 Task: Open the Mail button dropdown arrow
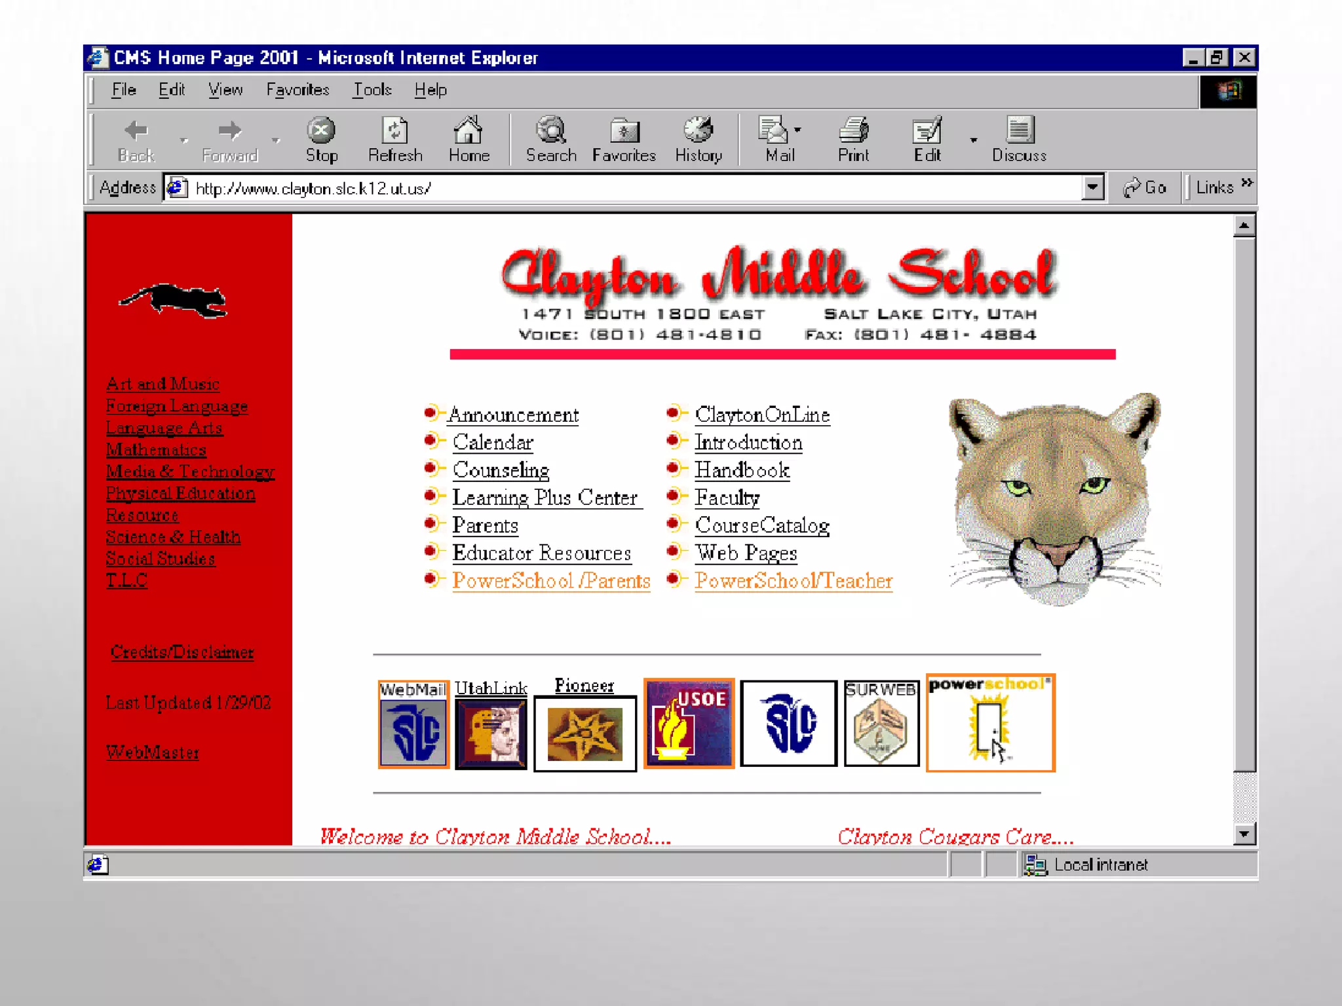(797, 130)
